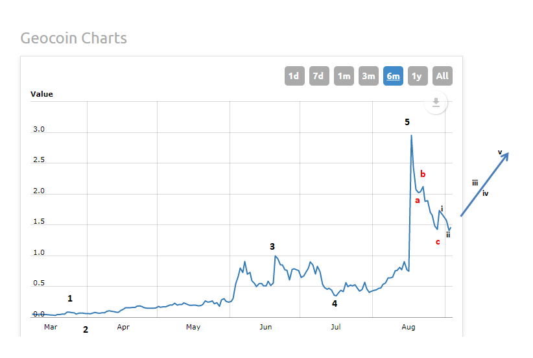Viewport: 533px width, 358px height.
Task: Choose the 3m range button
Action: 368,76
